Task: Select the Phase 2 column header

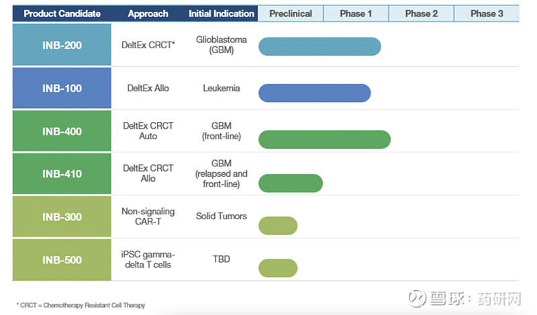Action: click(x=421, y=13)
